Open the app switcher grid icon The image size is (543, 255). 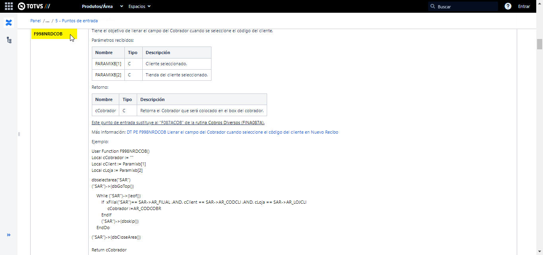pyautogui.click(x=9, y=6)
